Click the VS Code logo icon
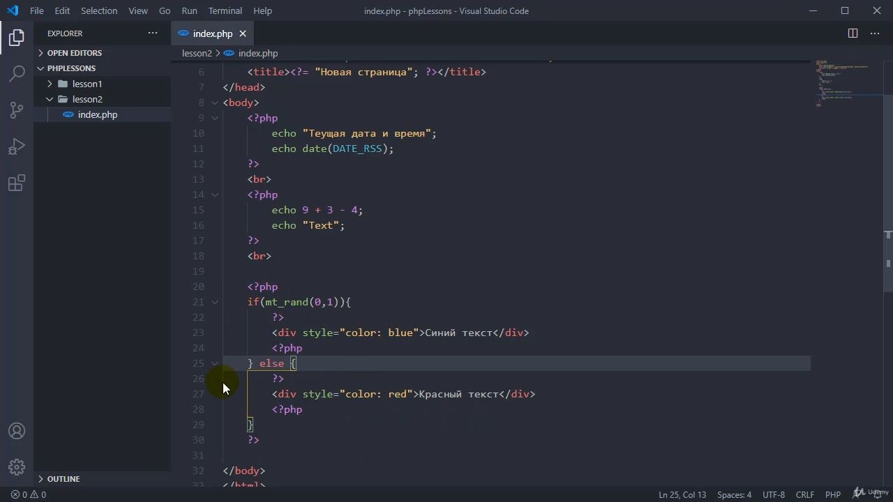This screenshot has width=893, height=502. (12, 10)
